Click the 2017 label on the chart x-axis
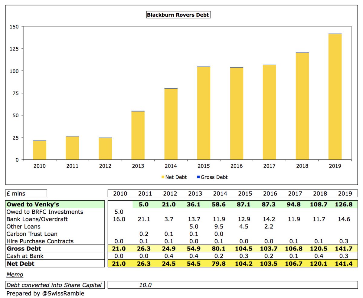The width and height of the screenshot is (363, 298). tap(269, 166)
